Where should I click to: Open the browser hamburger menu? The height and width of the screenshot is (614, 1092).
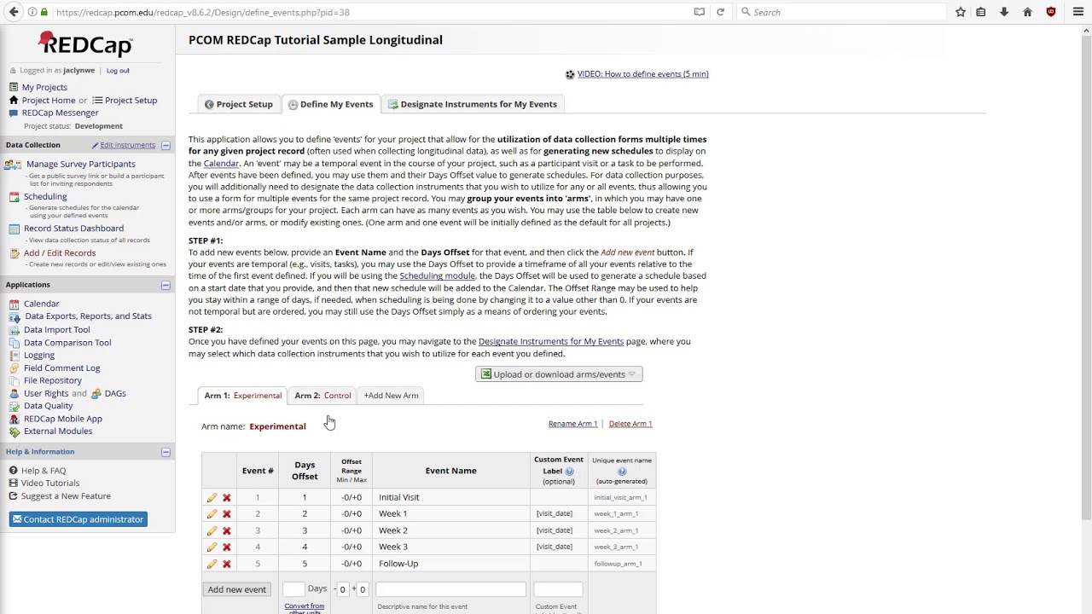(x=1079, y=12)
